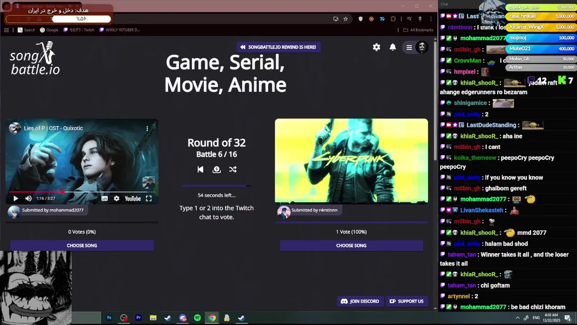The width and height of the screenshot is (577, 325).
Task: Open the taskbar clock showing 4:30 AM
Action: [551, 318]
